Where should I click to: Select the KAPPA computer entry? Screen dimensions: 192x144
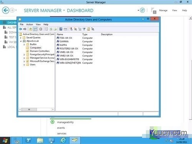tap(63, 45)
